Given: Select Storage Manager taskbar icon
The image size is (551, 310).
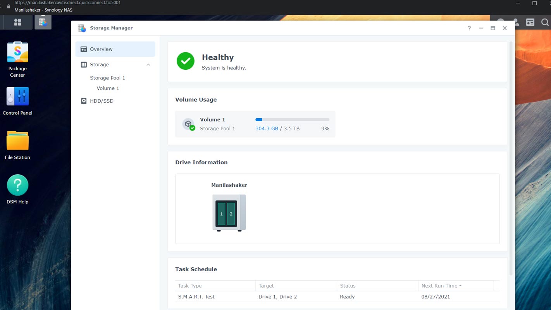Looking at the screenshot, I should tap(43, 22).
